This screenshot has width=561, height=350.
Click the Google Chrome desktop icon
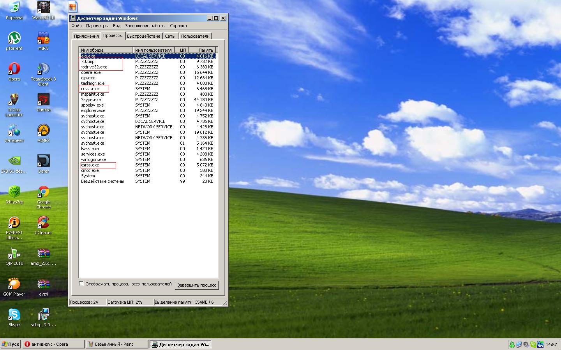pos(44,192)
